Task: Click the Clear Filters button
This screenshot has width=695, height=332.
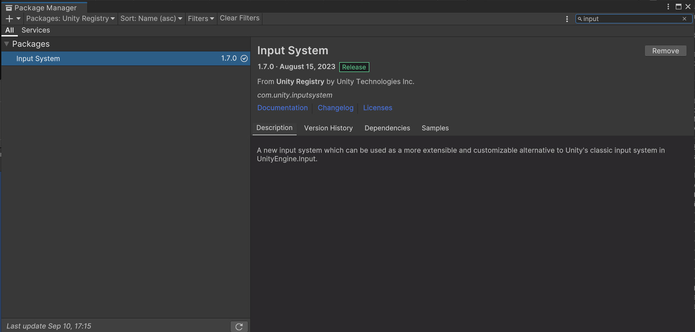Action: tap(239, 18)
